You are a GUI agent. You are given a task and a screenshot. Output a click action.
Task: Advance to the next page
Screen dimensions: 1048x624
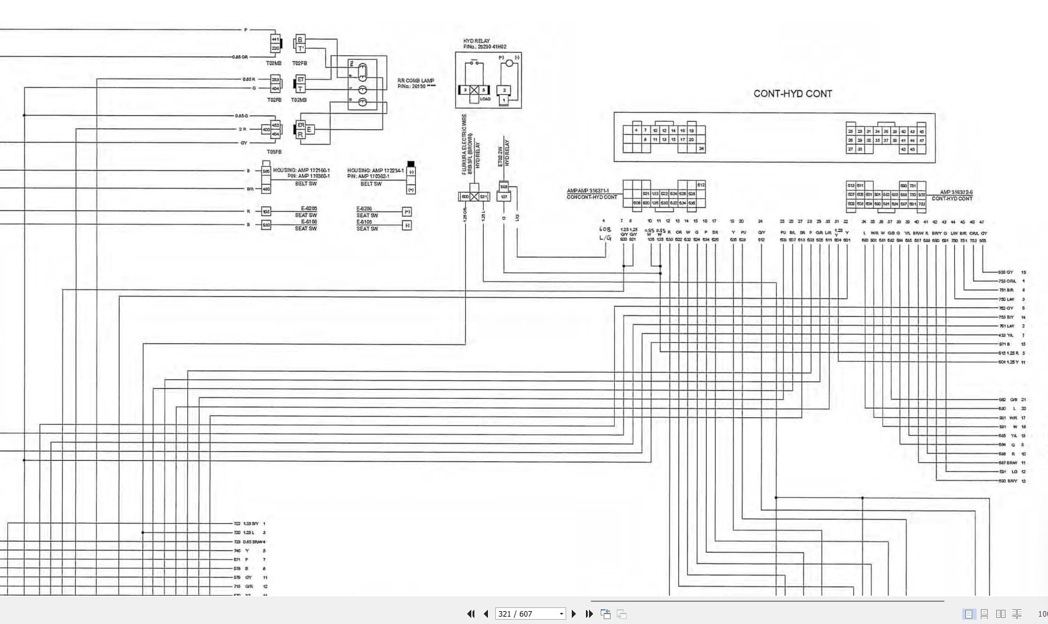pyautogui.click(x=573, y=614)
